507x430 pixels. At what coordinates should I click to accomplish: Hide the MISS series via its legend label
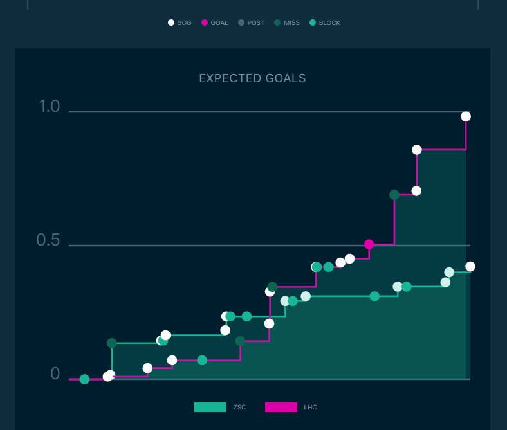point(291,23)
